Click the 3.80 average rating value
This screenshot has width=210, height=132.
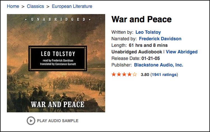[x=145, y=75]
